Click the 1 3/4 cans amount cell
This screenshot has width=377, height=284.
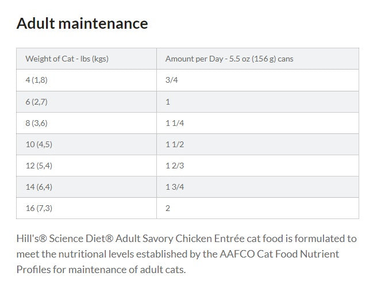click(x=175, y=187)
